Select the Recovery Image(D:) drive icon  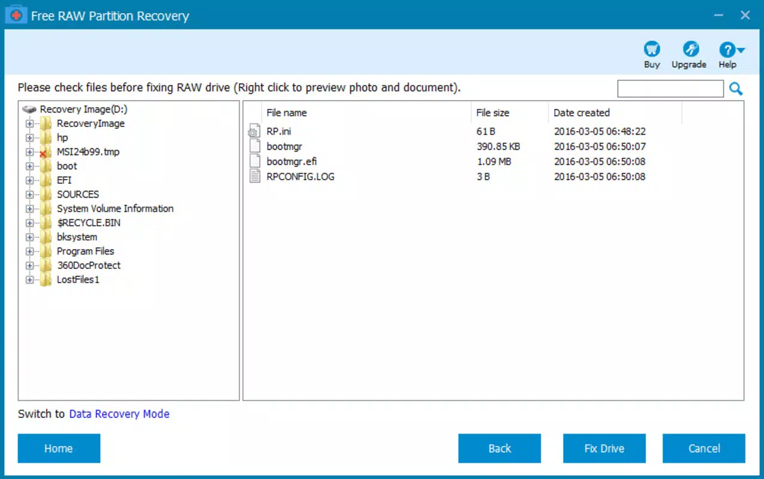(29, 110)
